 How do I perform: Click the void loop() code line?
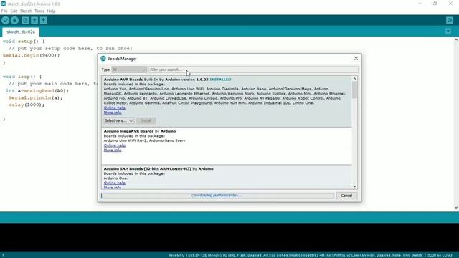point(22,77)
